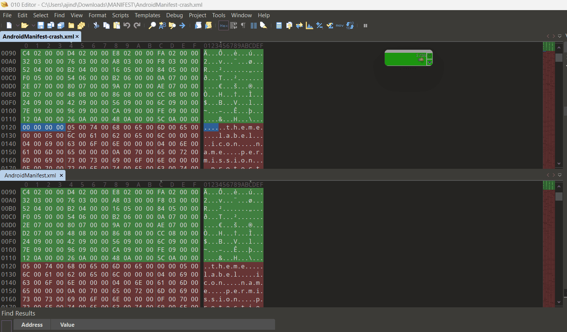Click the Undo arrow icon
The height and width of the screenshot is (332, 567).
pos(127,25)
